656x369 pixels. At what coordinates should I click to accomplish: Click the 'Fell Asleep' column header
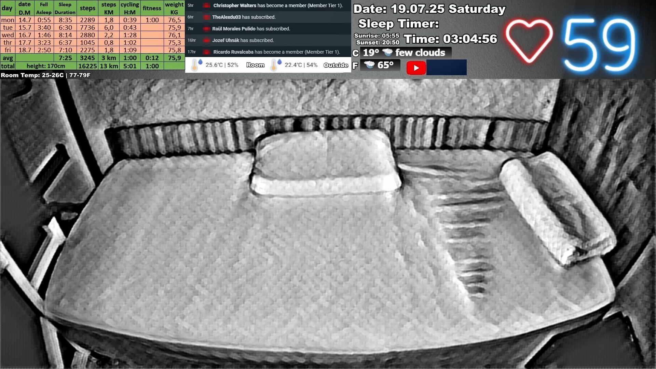(44, 8)
